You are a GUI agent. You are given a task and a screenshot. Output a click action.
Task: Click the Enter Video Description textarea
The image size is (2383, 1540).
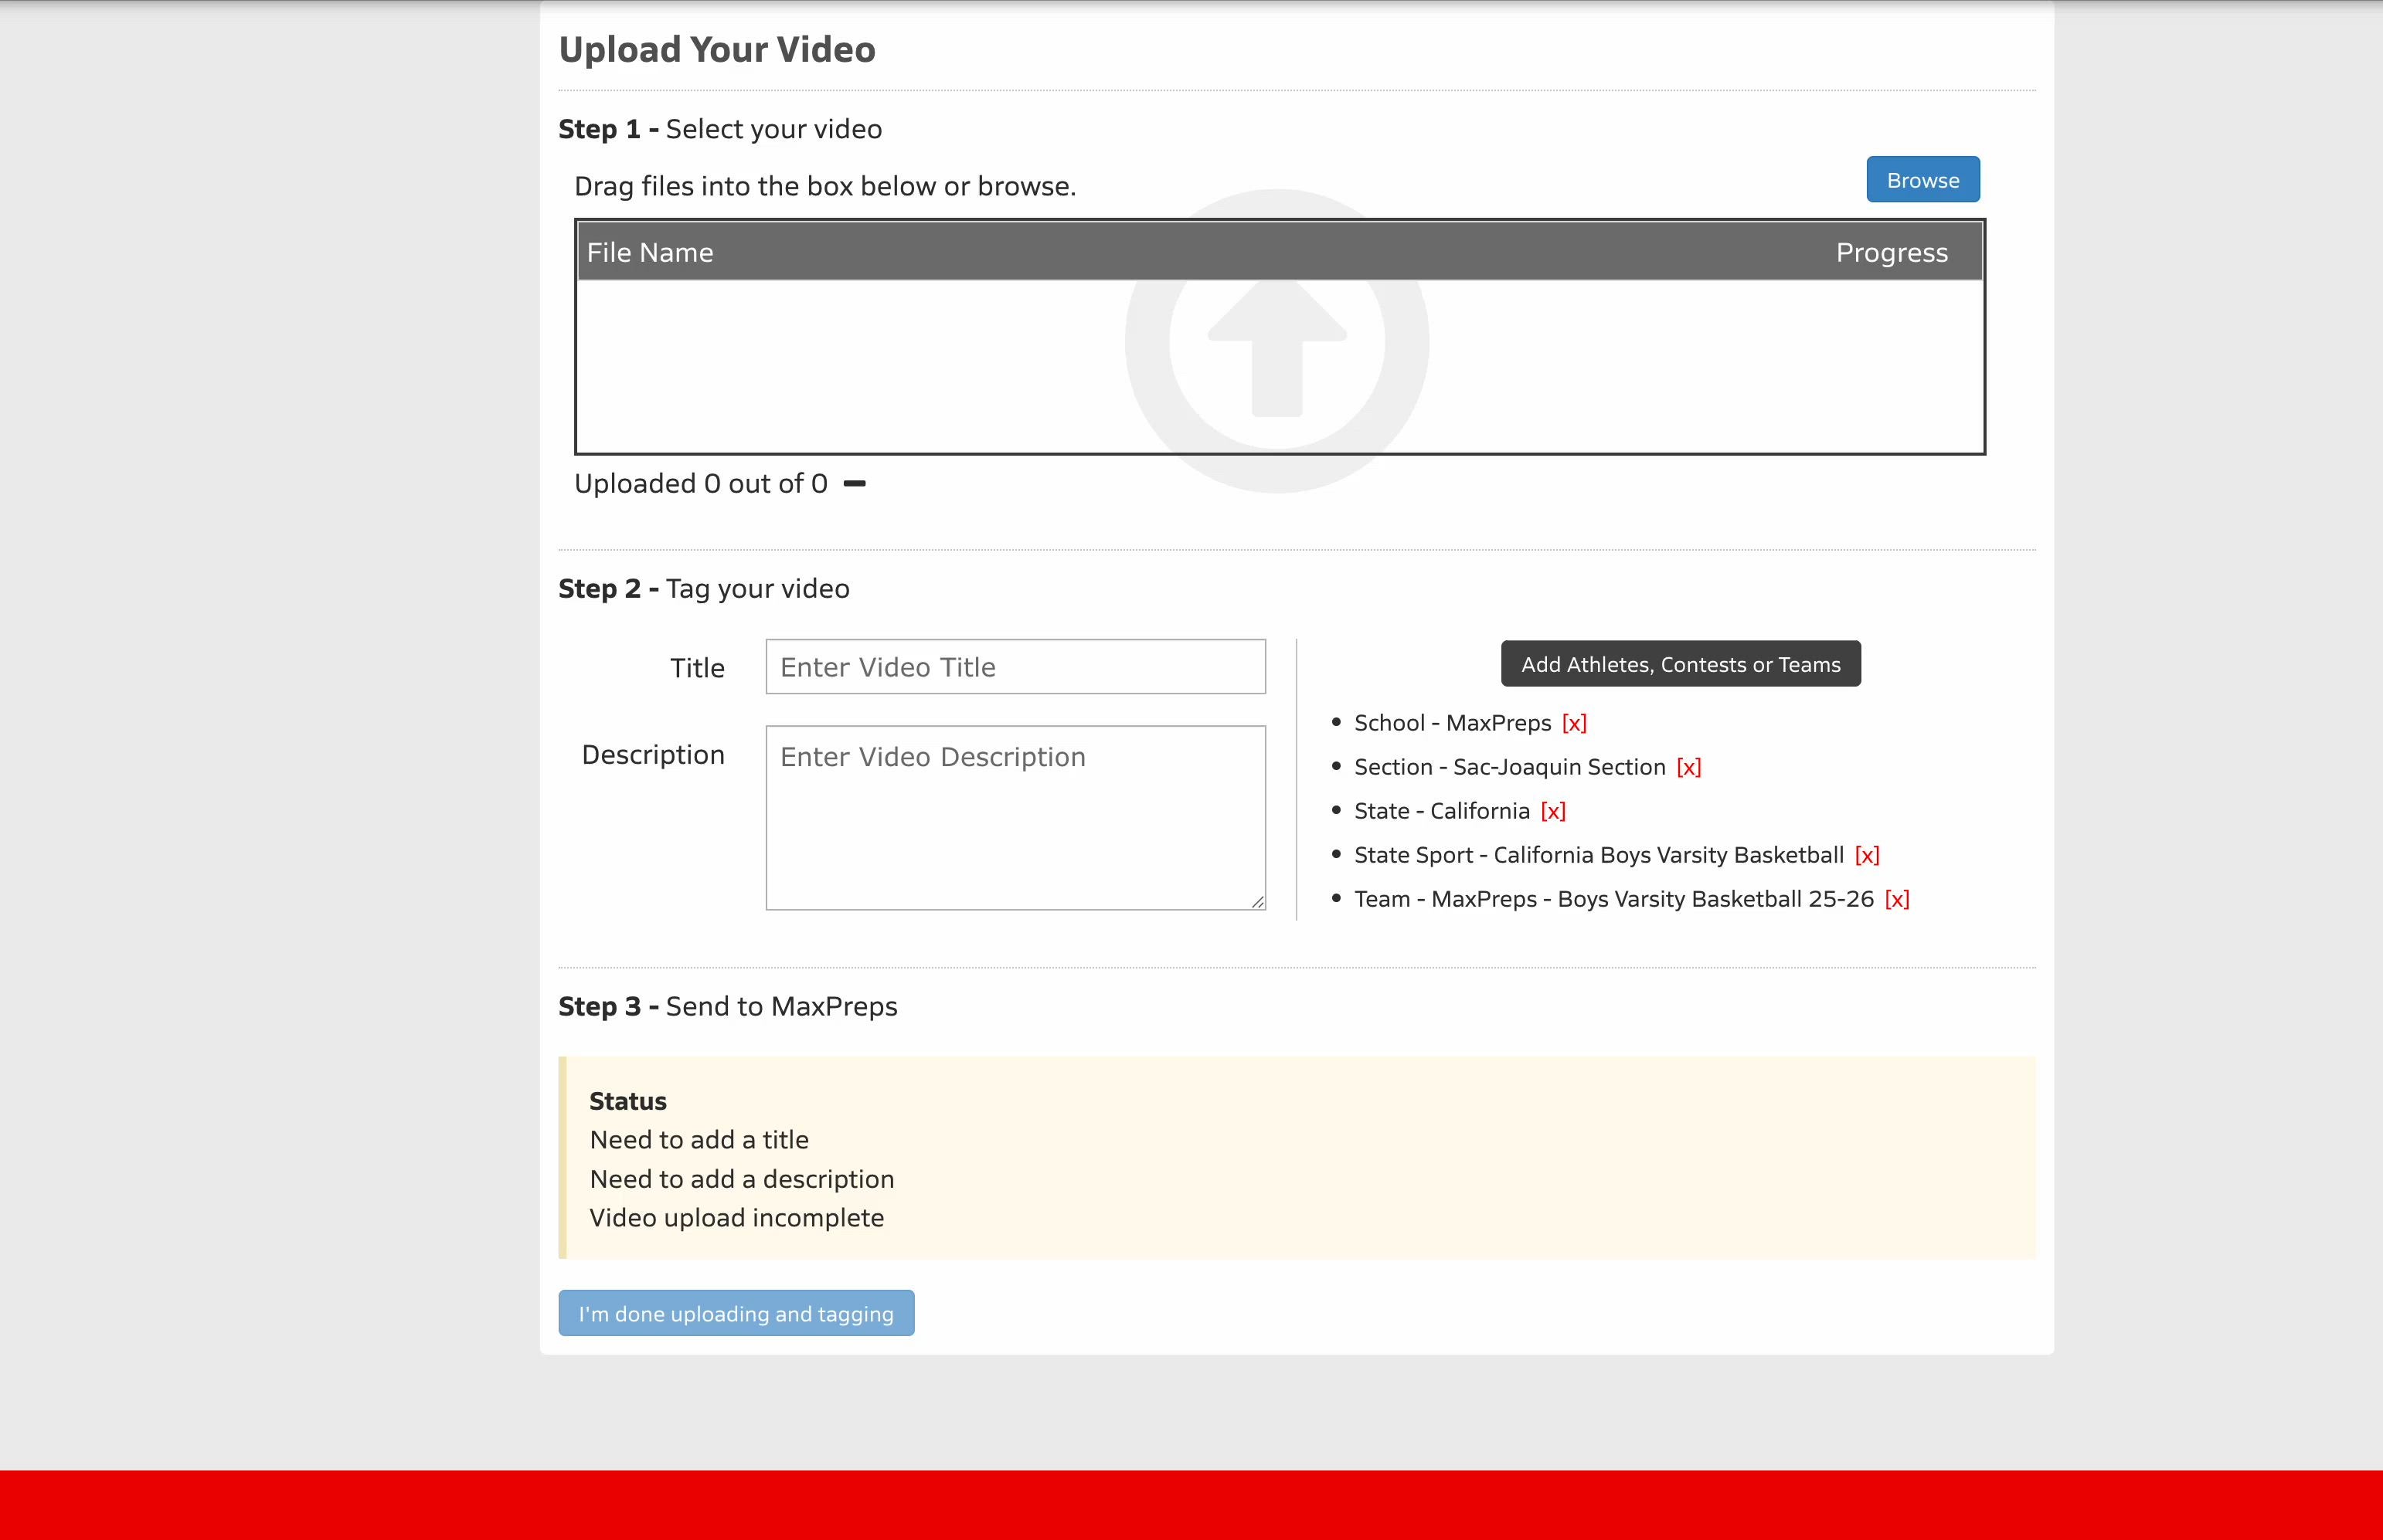(x=1015, y=817)
